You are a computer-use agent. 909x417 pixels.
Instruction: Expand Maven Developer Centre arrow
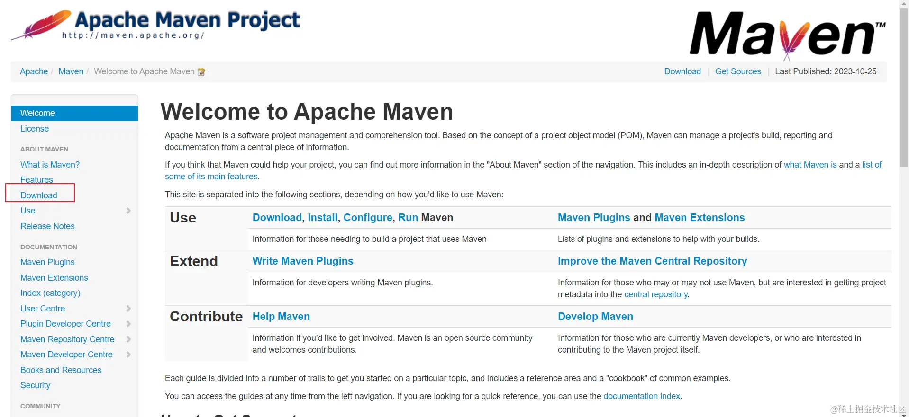pyautogui.click(x=128, y=355)
